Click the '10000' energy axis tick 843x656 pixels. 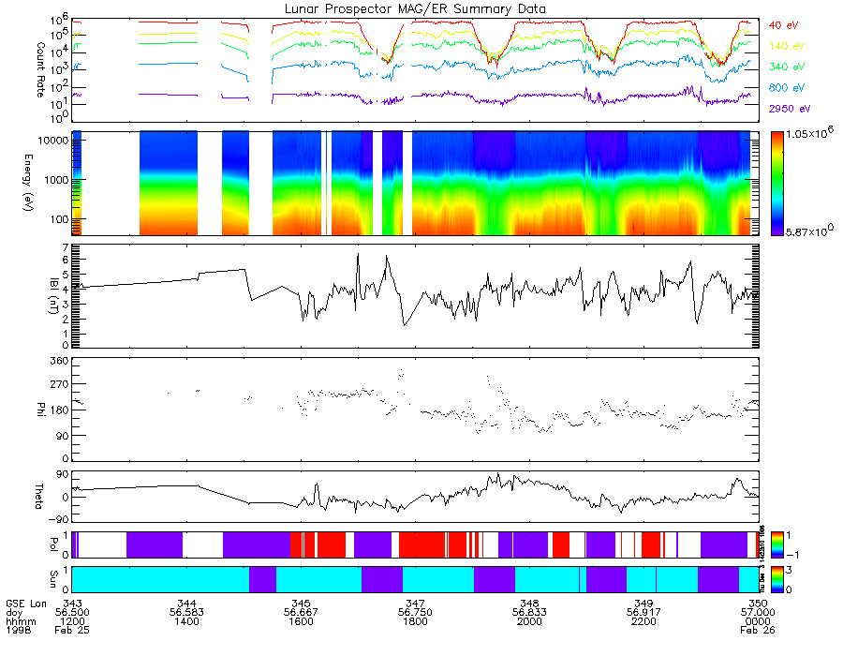pyautogui.click(x=52, y=141)
